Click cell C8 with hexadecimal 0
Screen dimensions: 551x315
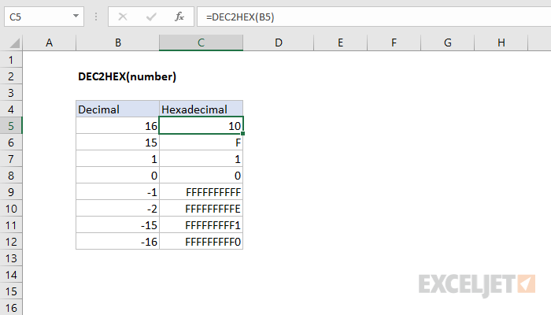[x=201, y=176]
